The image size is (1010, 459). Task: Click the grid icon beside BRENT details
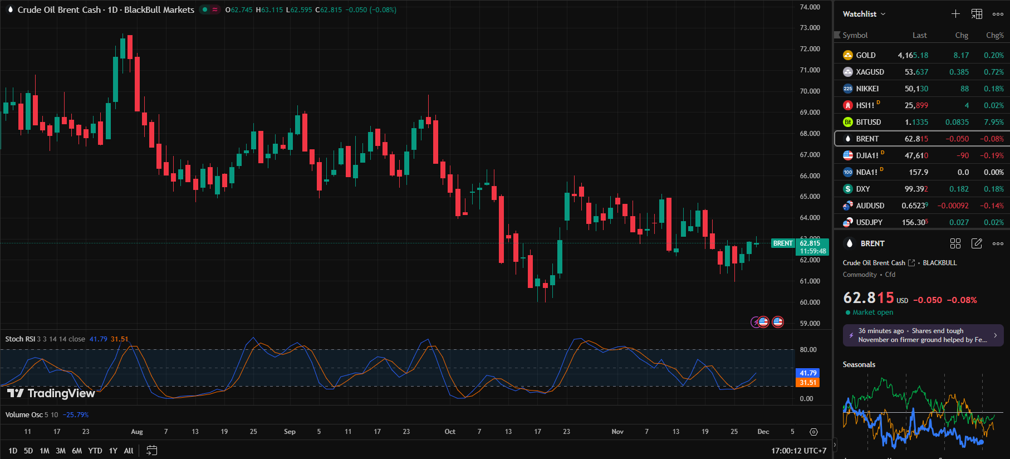[955, 243]
